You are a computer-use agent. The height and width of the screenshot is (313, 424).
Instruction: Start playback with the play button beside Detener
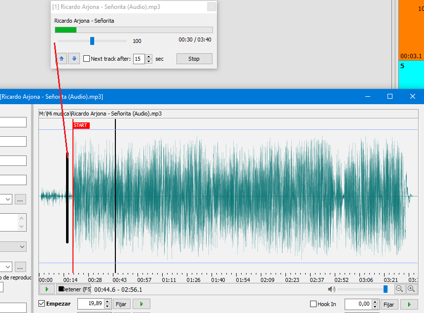[47, 289]
